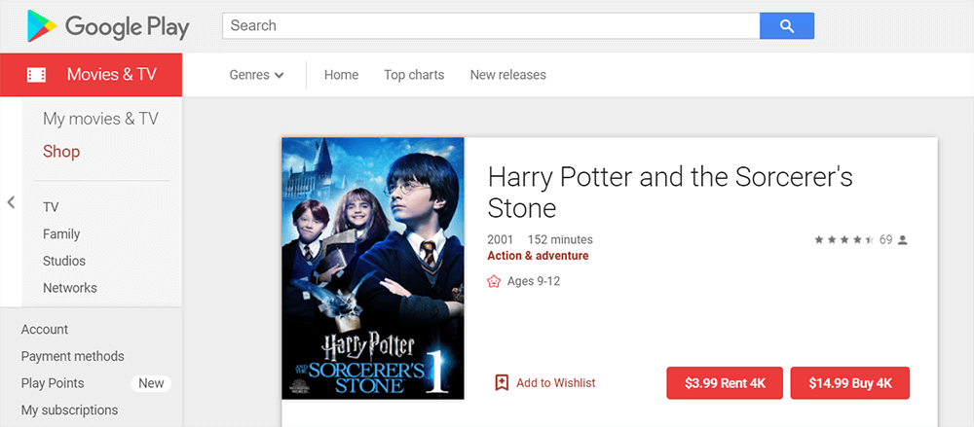The width and height of the screenshot is (974, 427).
Task: Collapse the sidebar with left chevron
Action: tap(11, 202)
